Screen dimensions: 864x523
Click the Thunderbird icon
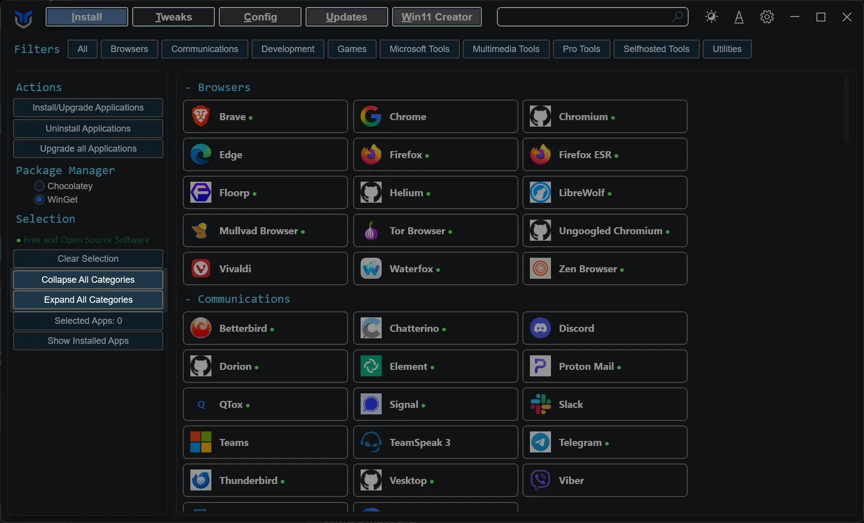click(x=201, y=480)
